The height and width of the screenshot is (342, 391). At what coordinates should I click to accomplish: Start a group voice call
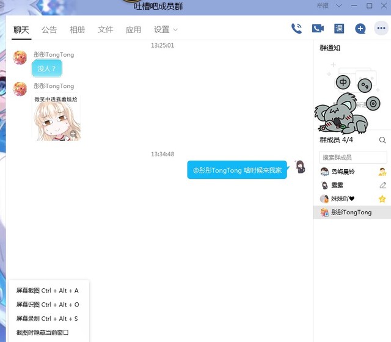click(x=297, y=28)
